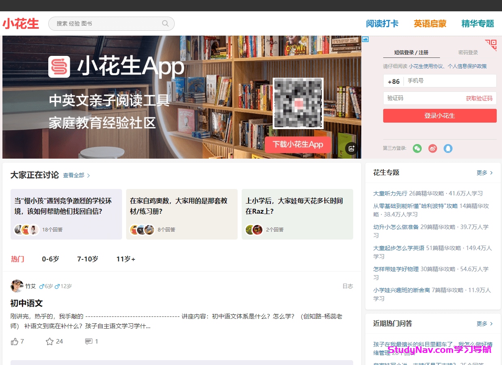Click the search magnifier icon
The width and height of the screenshot is (502, 365).
coord(165,23)
